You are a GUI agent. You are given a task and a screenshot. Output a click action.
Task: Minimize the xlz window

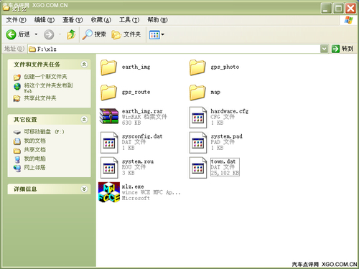326,9
